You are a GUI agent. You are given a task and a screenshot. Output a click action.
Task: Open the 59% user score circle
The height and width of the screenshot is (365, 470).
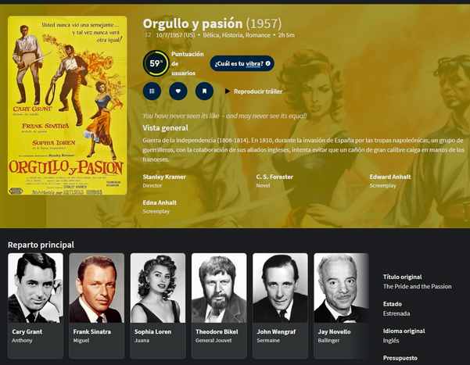156,63
